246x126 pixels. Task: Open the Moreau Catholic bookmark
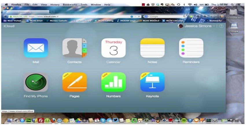(58, 21)
